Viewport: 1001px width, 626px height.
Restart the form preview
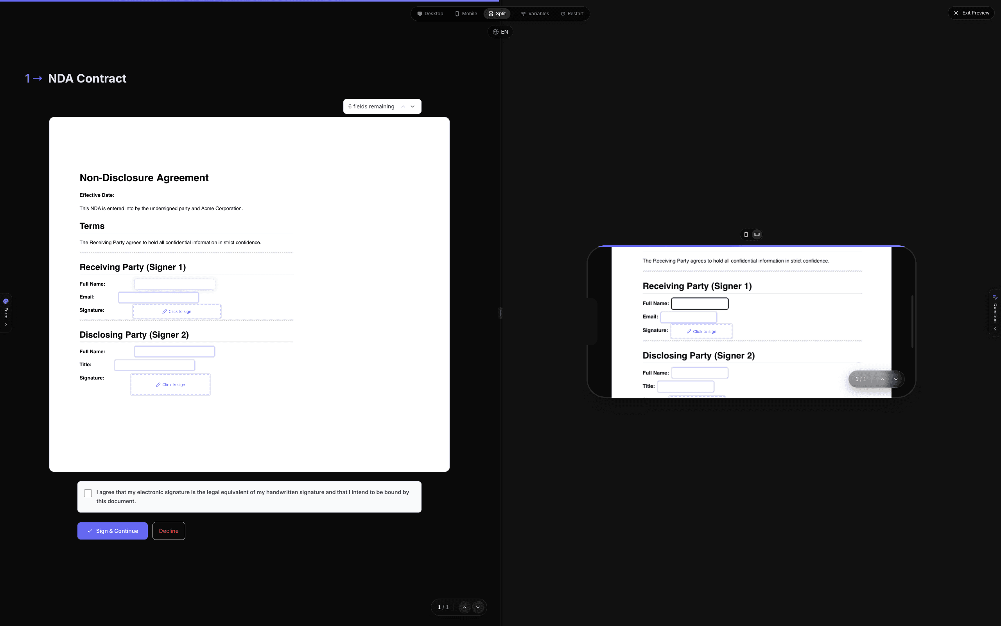click(x=572, y=14)
